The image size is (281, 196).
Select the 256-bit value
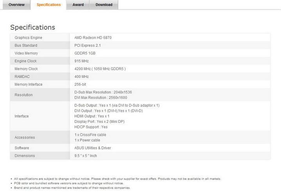click(80, 84)
